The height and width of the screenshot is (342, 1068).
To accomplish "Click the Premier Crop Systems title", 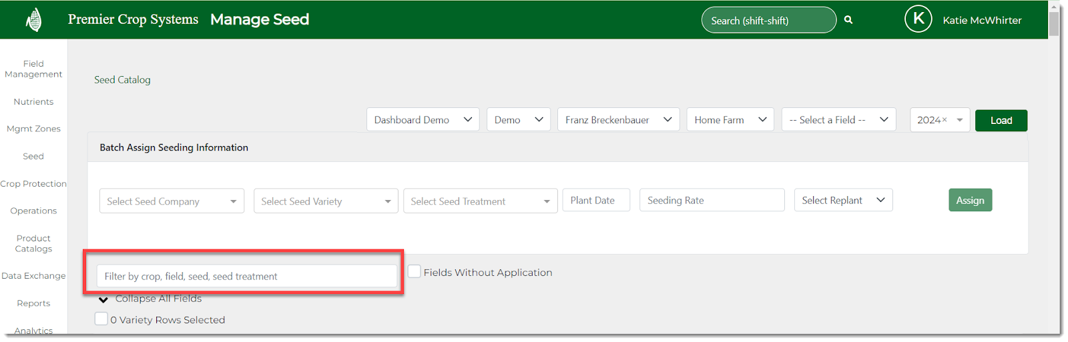I will tap(133, 19).
